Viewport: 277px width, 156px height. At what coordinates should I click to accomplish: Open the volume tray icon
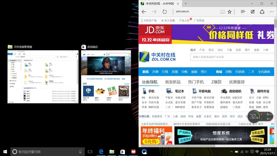point(247,152)
